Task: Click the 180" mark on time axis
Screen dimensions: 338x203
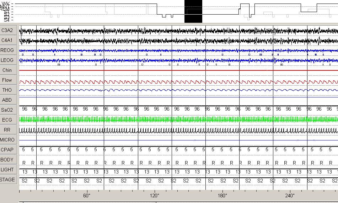Action: click(x=222, y=196)
